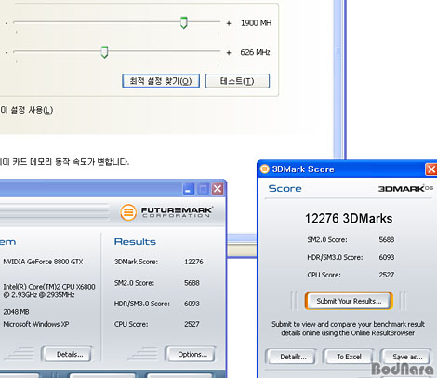Click the 2048 MB memory value
Viewport: 437px width, 378px height.
point(16,312)
